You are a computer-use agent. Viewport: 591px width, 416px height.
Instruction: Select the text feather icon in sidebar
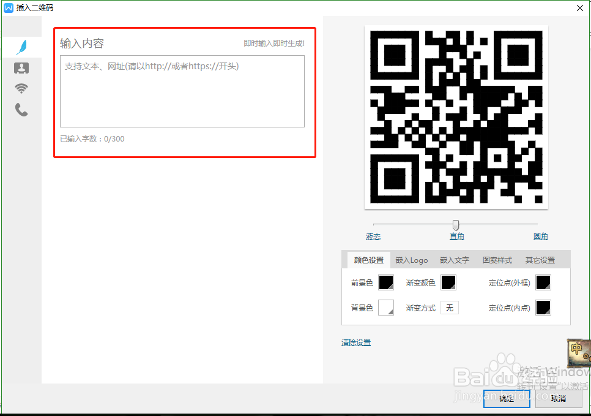pos(21,47)
